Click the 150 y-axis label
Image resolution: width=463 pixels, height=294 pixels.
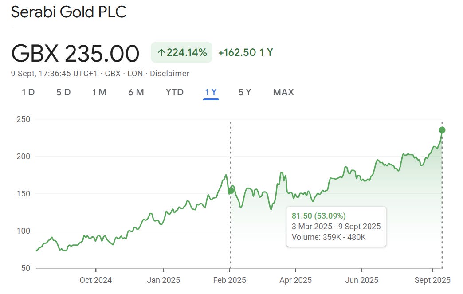click(24, 194)
